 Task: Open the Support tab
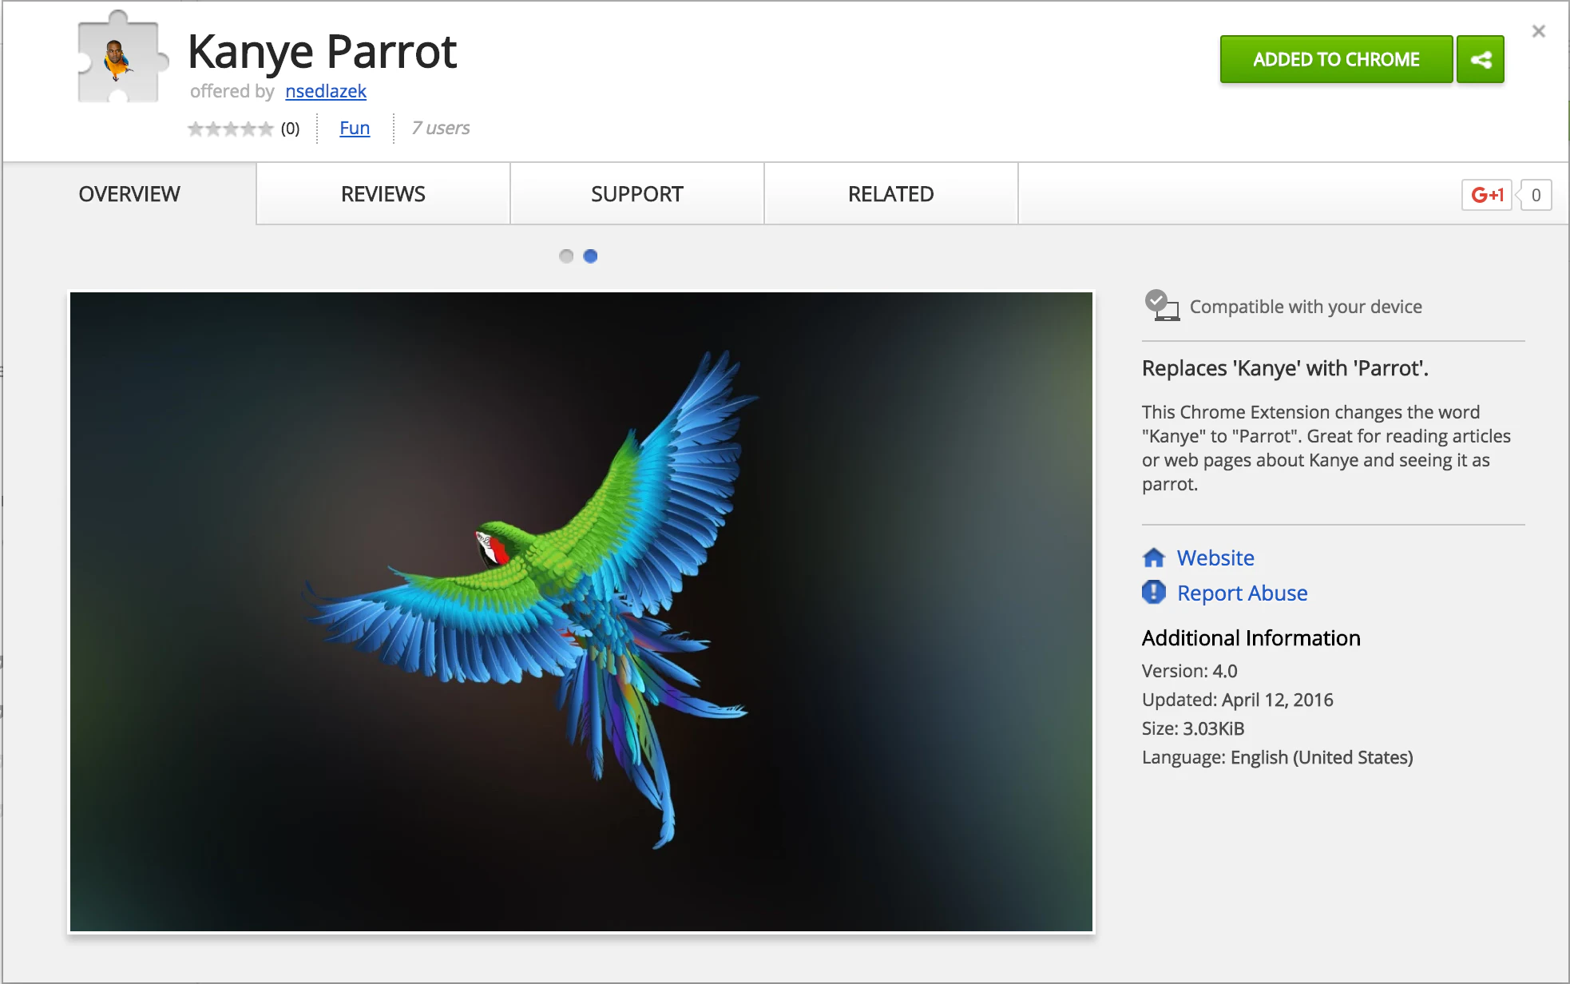pyautogui.click(x=636, y=193)
